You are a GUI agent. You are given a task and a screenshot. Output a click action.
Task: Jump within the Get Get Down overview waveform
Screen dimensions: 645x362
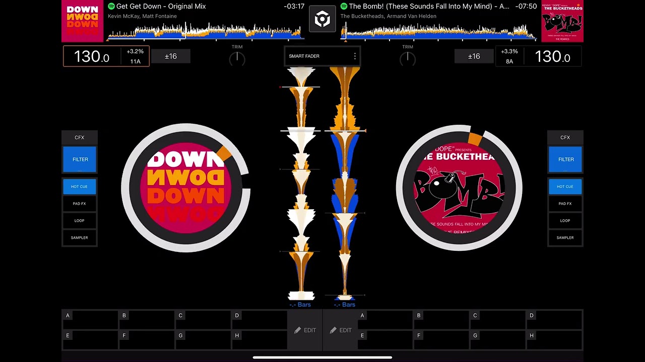pyautogui.click(x=205, y=31)
